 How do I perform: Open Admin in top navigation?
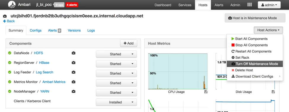235,5
